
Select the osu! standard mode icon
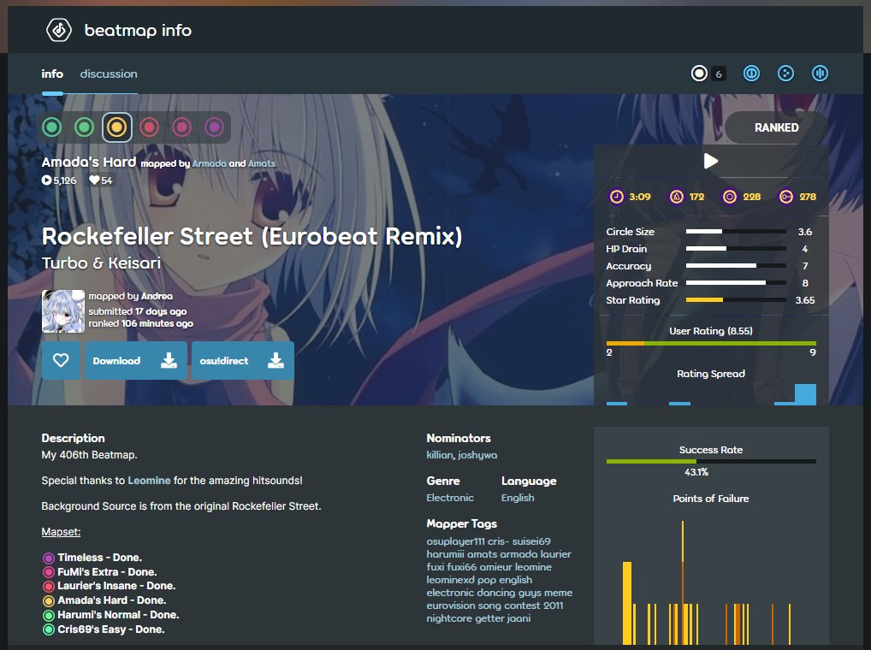click(x=699, y=74)
